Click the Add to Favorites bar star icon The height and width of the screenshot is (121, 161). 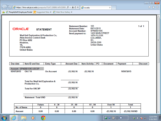coord(3,12)
